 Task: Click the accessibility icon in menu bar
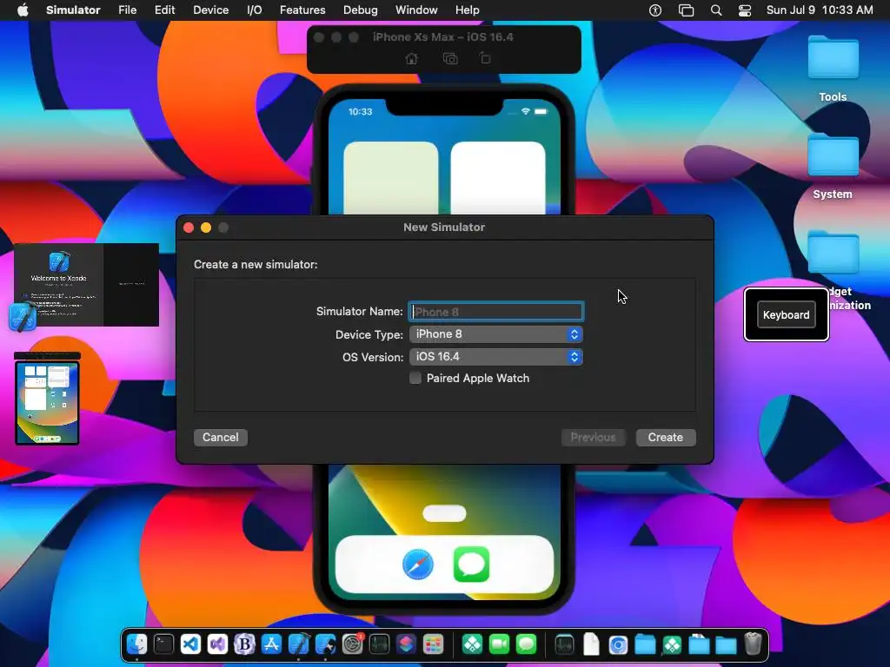[655, 10]
